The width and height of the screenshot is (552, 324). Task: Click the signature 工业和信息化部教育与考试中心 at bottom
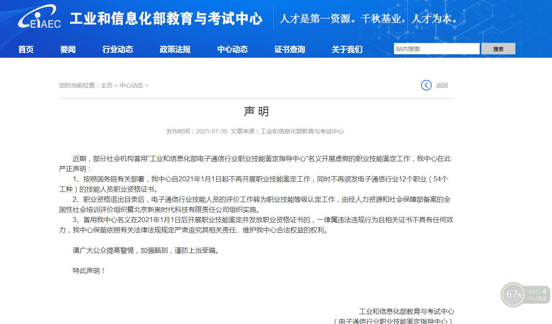pos(407,311)
